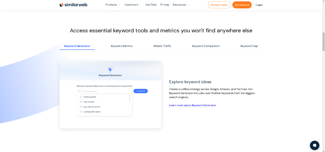
Task: Click the Generate button
Action: point(141,91)
